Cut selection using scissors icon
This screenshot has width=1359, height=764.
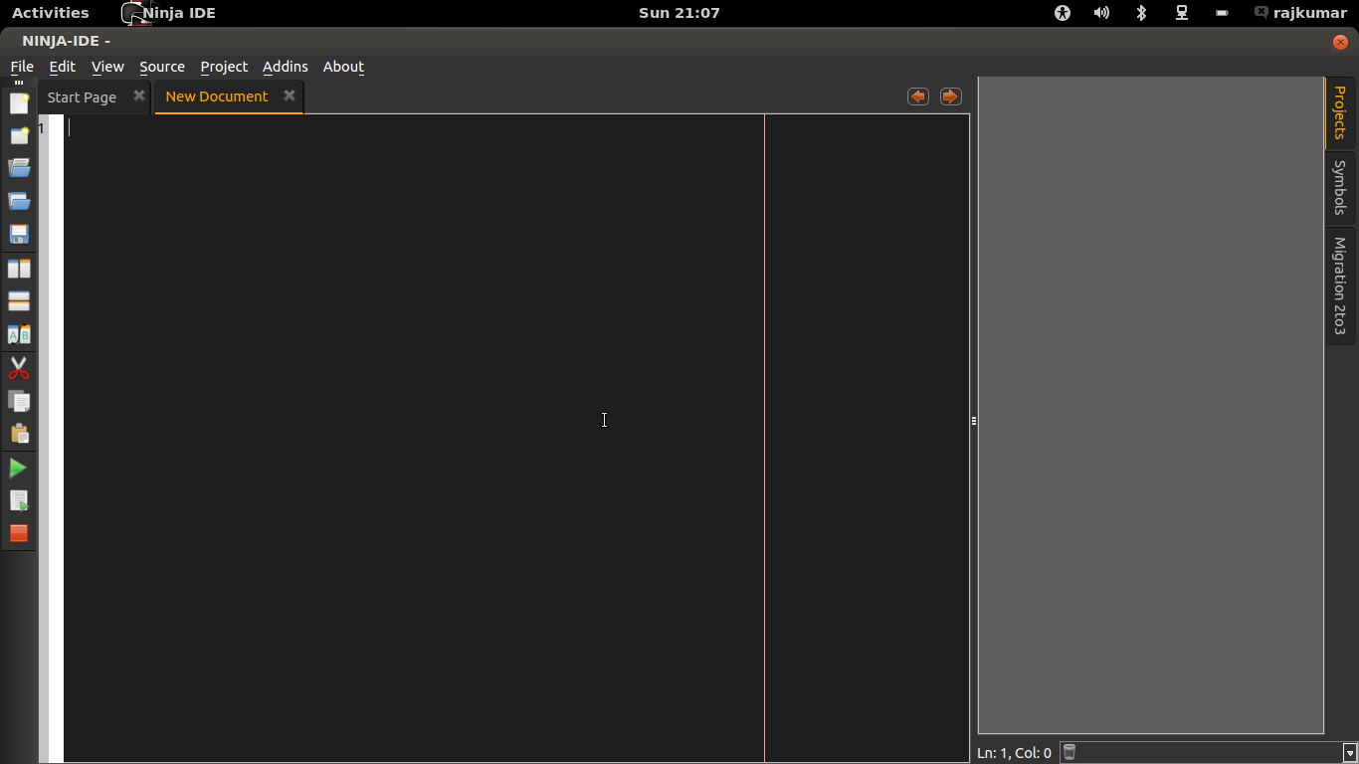coord(18,368)
